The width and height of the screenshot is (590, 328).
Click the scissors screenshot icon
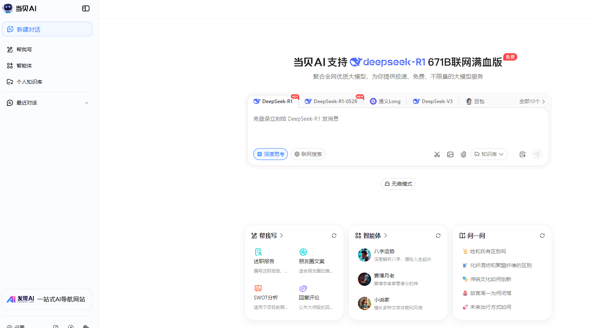(x=437, y=154)
